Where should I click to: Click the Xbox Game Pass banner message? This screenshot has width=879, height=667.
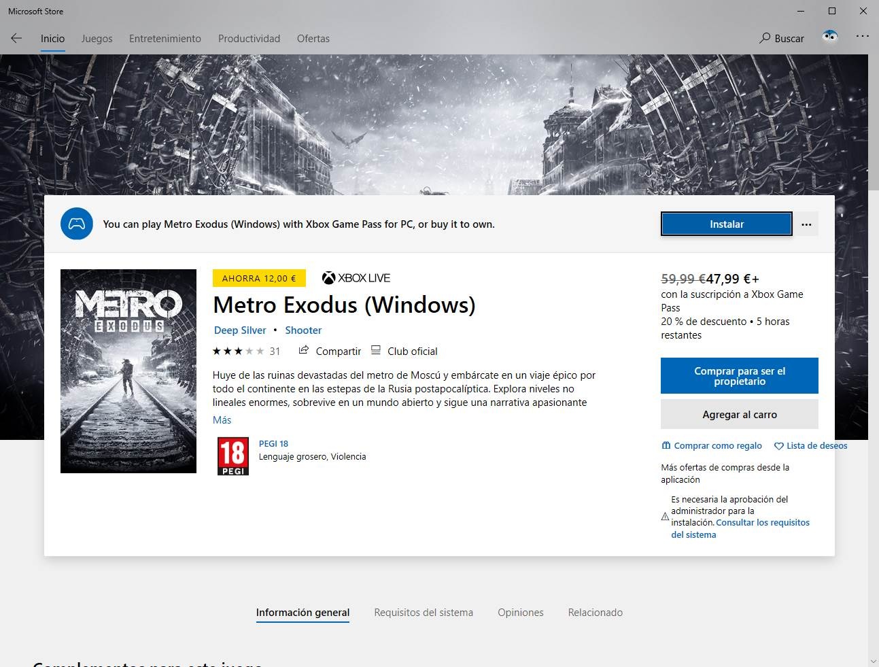[x=298, y=224]
